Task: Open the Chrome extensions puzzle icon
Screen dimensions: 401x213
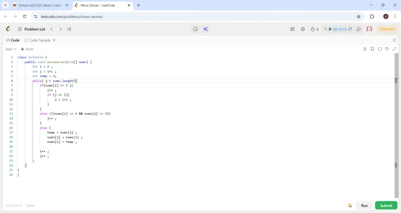Action: [372, 17]
